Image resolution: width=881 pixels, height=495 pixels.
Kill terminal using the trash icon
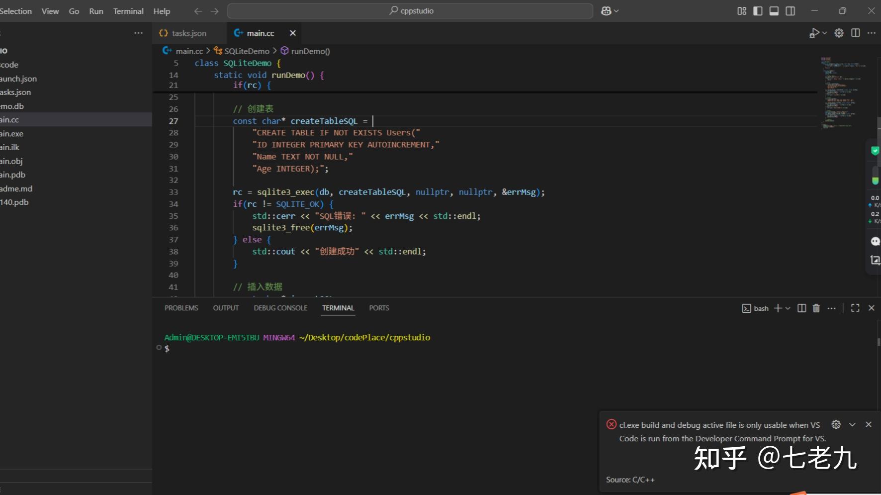click(816, 308)
